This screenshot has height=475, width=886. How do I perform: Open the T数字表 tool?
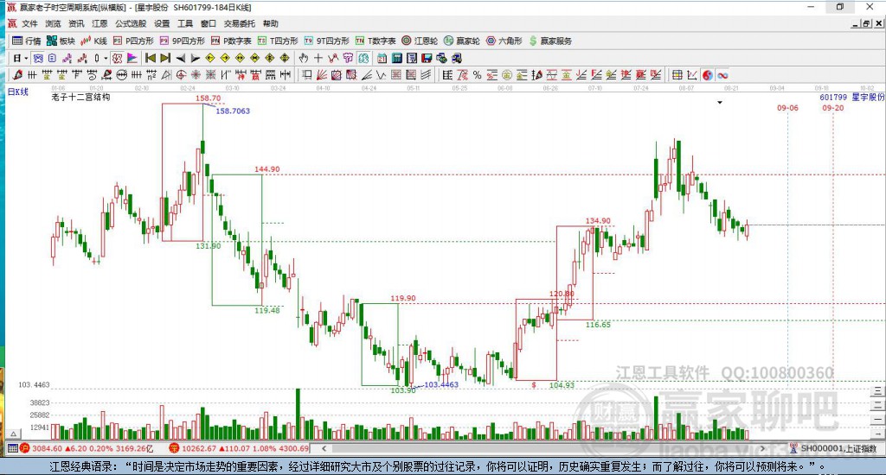point(376,41)
